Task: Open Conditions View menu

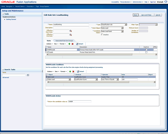Action: click(x=57, y=71)
